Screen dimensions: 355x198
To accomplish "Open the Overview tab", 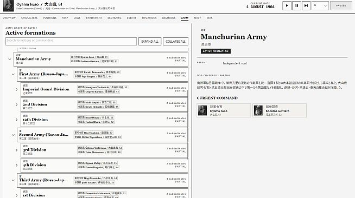I will [9, 18].
